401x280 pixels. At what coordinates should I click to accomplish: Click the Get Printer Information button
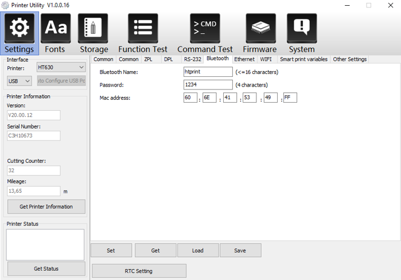tap(46, 207)
